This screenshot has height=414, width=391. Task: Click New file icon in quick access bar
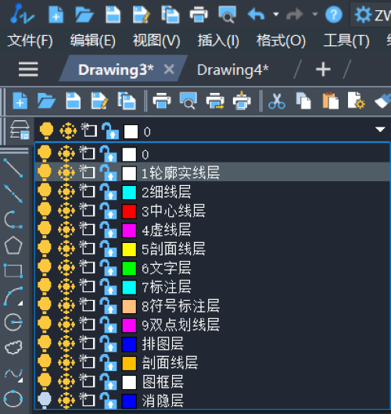click(x=56, y=15)
